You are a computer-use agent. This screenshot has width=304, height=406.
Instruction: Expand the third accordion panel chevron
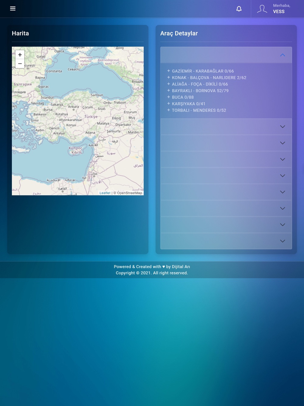[282, 143]
